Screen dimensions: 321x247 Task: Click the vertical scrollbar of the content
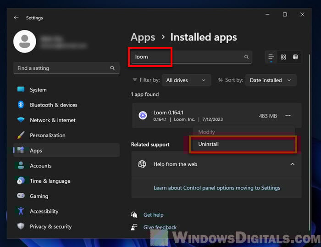(x=310, y=141)
